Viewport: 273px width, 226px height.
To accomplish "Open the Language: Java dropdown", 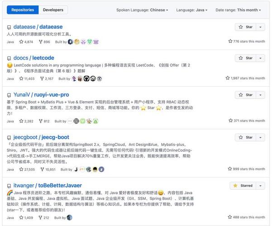I will tap(192, 10).
